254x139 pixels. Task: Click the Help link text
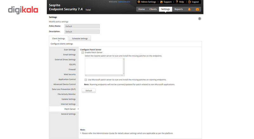point(181,2)
